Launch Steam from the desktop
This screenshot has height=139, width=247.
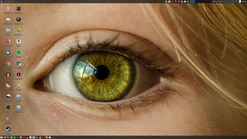click(x=8, y=129)
